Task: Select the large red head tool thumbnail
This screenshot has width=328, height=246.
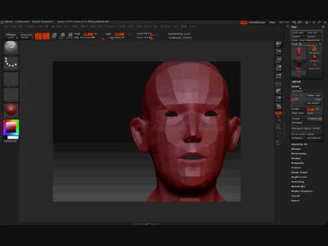Action: 299,53
